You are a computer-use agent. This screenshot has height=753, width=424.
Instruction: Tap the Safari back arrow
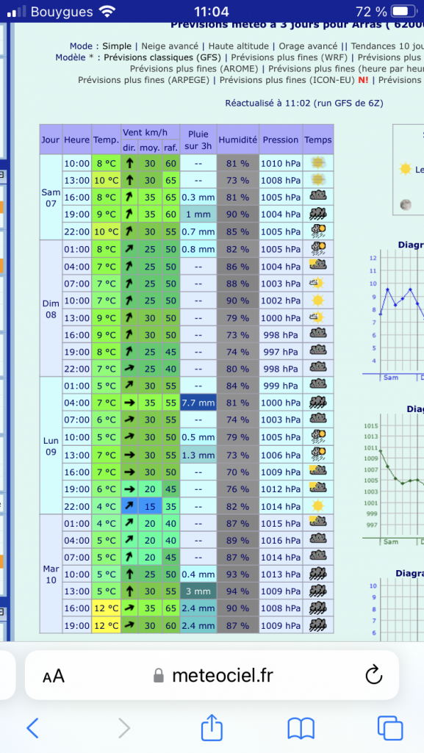tap(32, 729)
